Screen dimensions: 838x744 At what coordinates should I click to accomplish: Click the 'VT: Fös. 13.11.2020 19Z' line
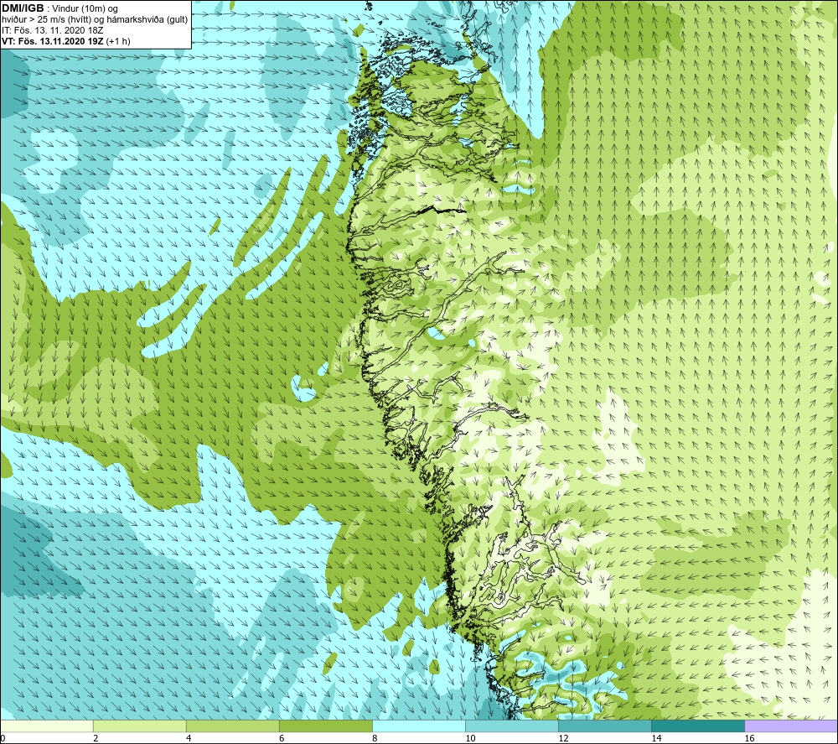pos(65,41)
